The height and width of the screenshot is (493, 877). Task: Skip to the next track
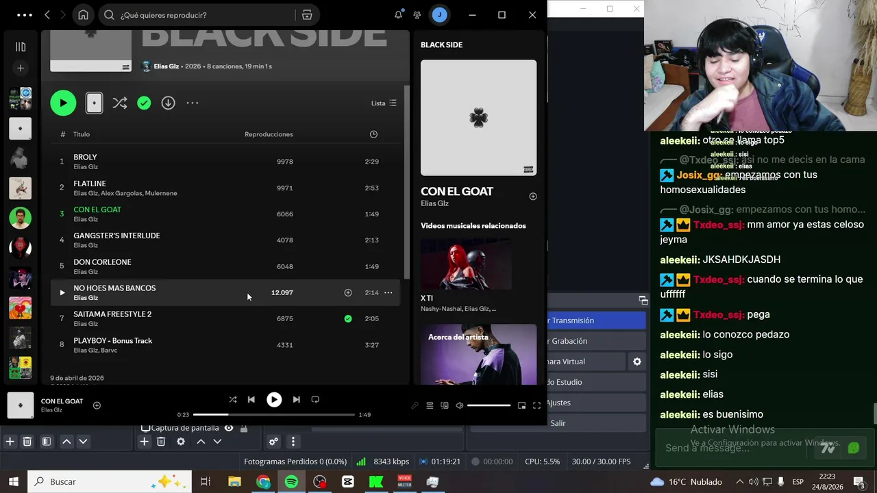click(296, 400)
